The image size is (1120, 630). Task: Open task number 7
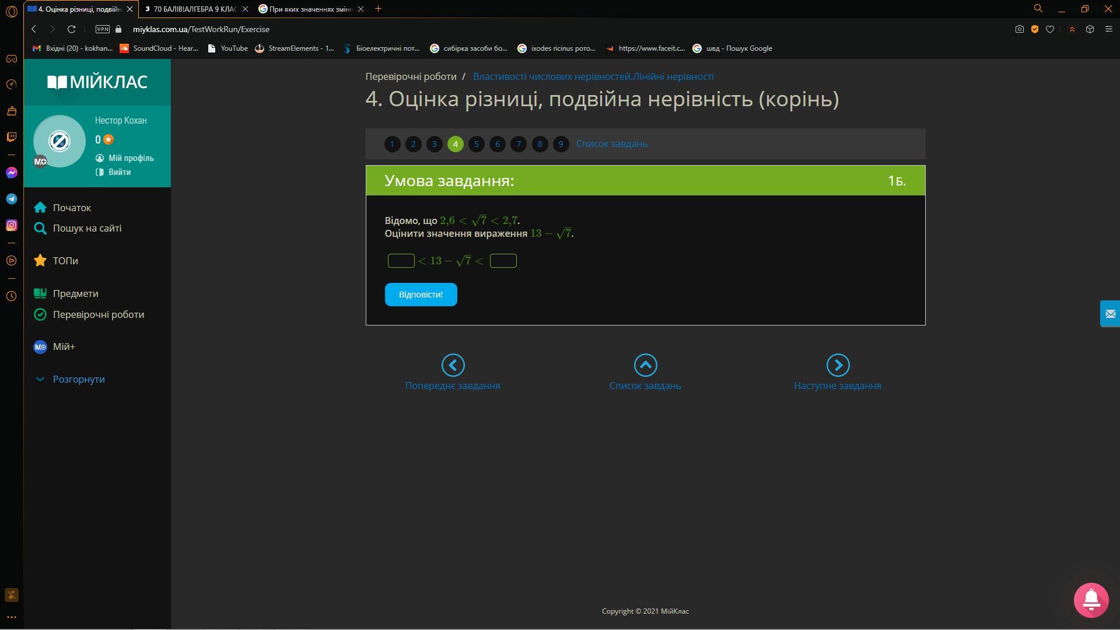point(518,144)
